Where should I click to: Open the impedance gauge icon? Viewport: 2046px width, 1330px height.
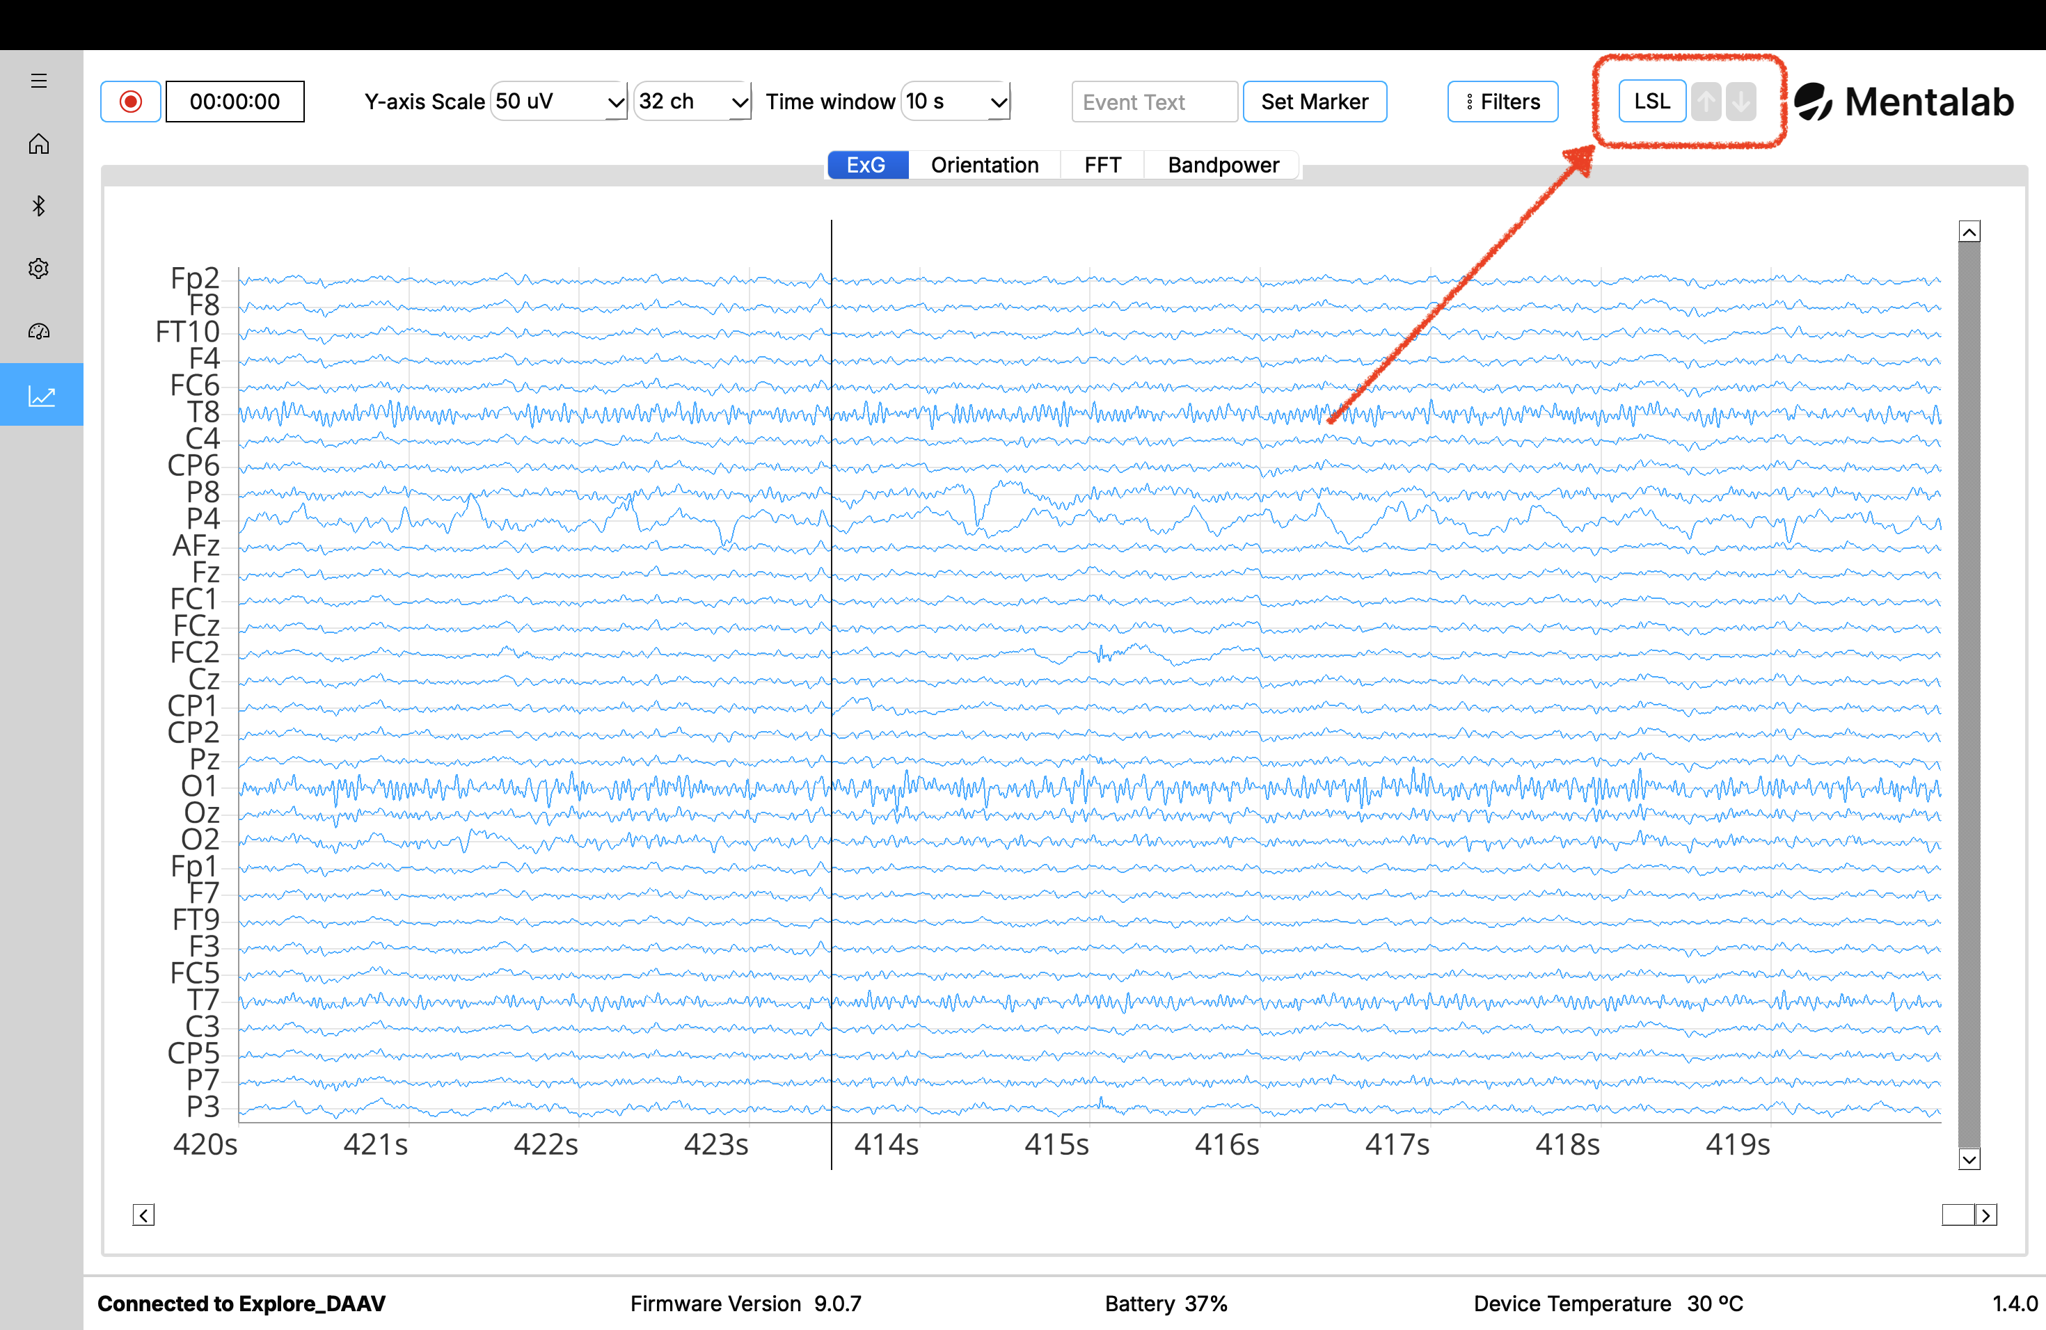point(39,332)
